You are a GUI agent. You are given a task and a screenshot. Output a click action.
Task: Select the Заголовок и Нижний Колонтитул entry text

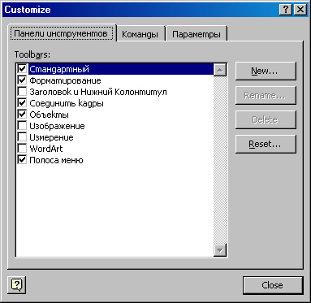pos(98,92)
